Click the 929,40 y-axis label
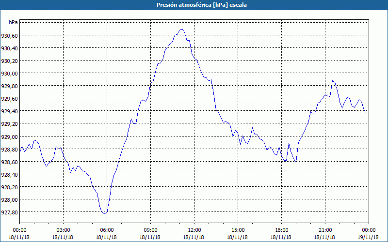The width and height of the screenshot is (388, 242). (9, 111)
